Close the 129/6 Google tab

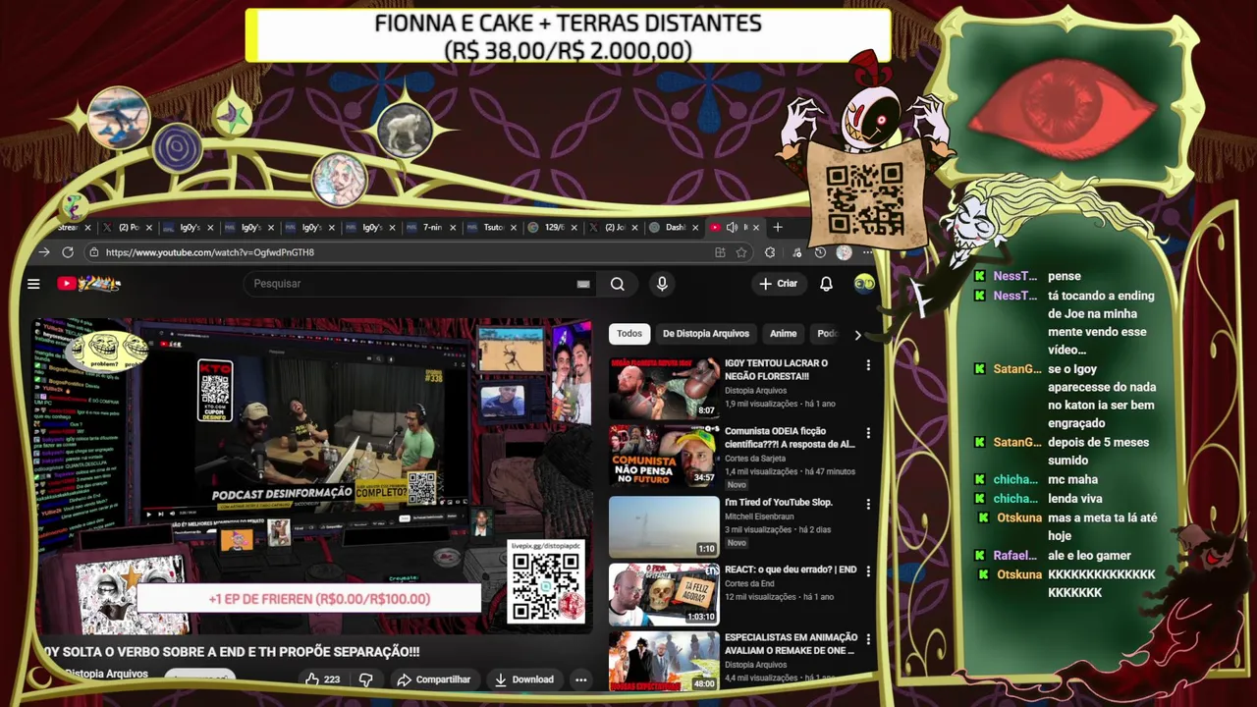[x=575, y=228]
